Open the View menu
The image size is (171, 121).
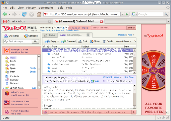click(x=20, y=8)
